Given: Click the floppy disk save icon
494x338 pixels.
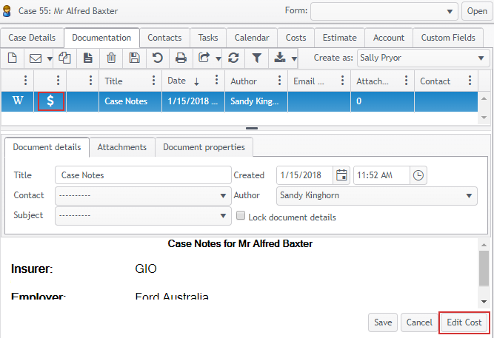Looking at the screenshot, I should point(134,58).
